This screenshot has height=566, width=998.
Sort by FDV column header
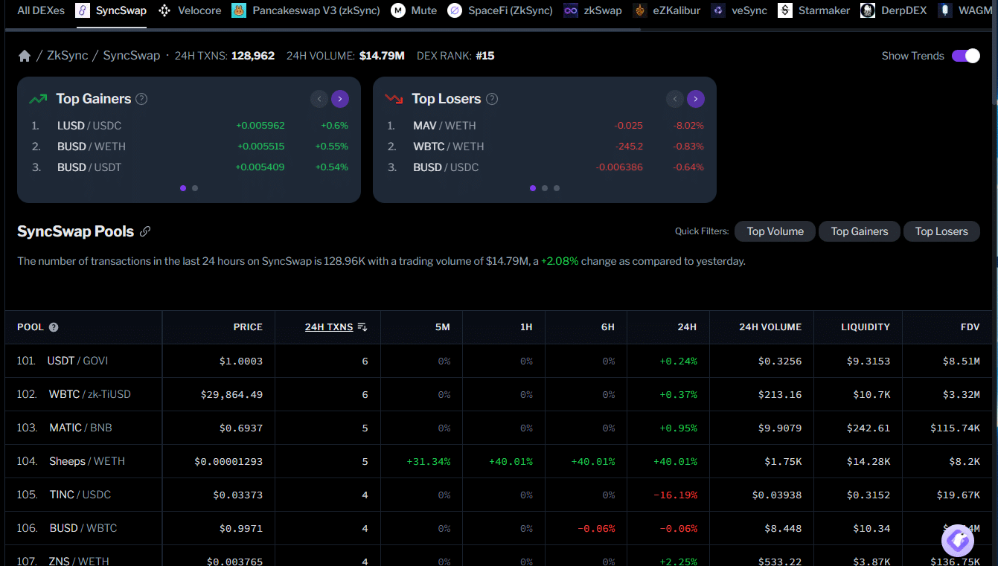coord(970,327)
